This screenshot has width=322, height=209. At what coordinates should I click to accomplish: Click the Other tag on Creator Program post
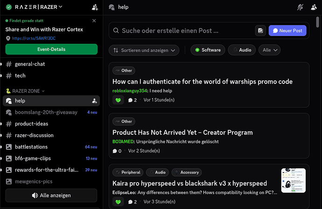click(x=124, y=122)
